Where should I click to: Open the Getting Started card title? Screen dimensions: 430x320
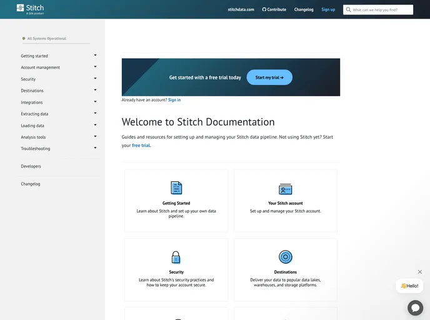pos(176,203)
